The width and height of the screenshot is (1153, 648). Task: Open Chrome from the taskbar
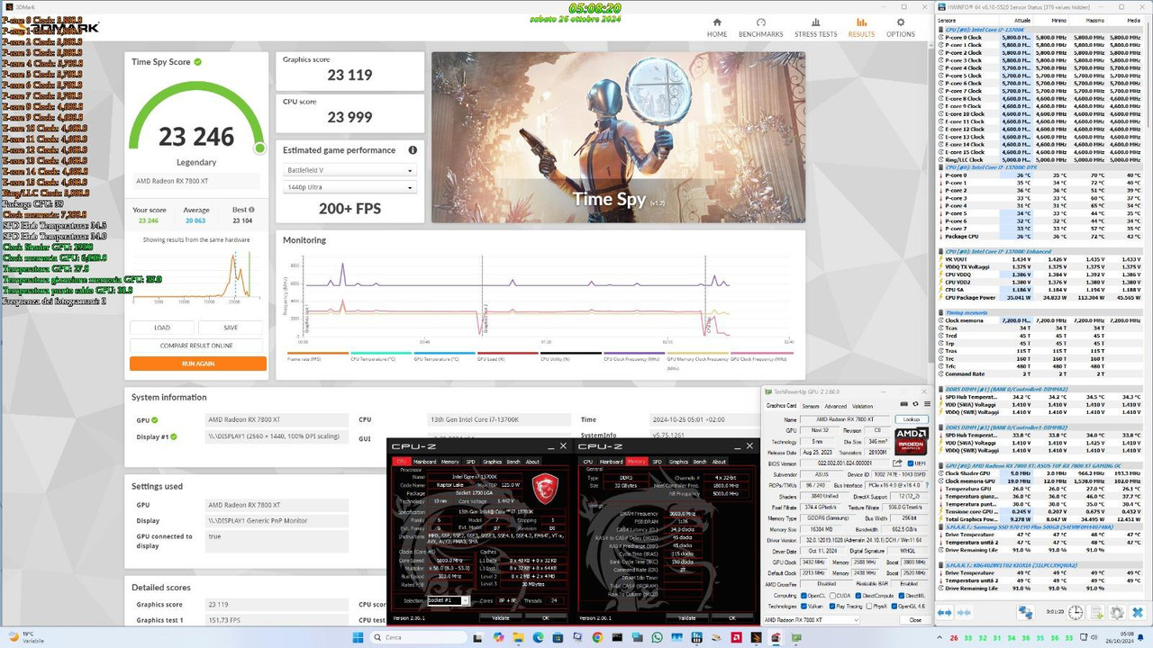pyautogui.click(x=597, y=637)
